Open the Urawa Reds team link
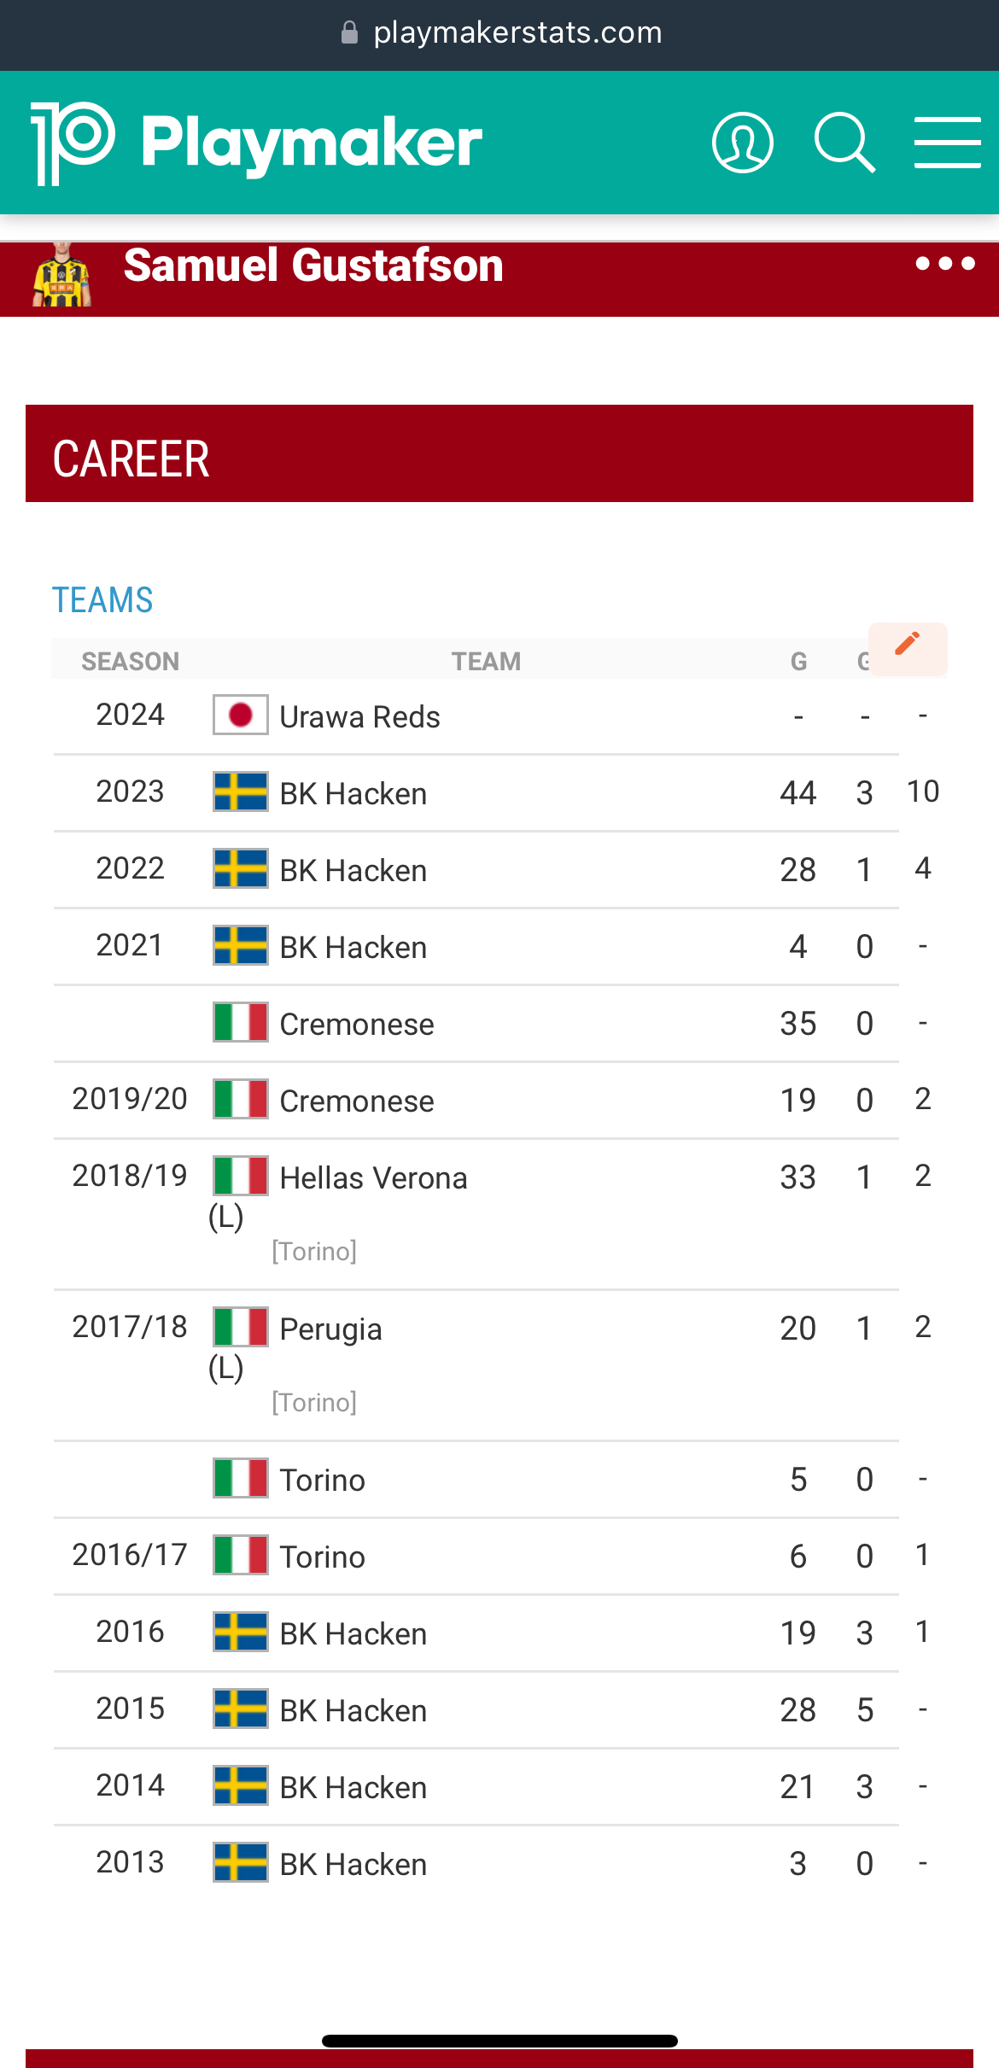Screen dimensions: 999x2068 [359, 717]
